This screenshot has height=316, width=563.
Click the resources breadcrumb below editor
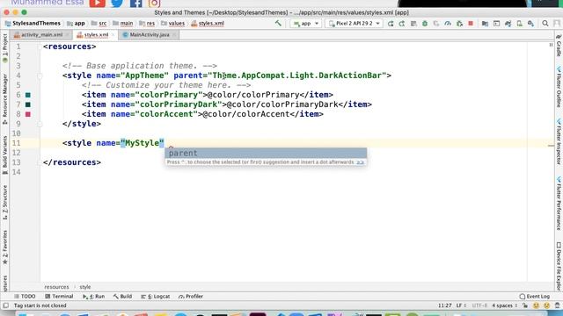coord(56,287)
